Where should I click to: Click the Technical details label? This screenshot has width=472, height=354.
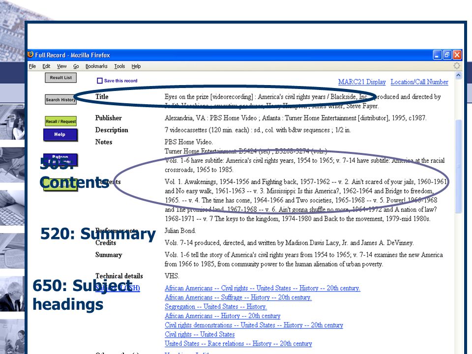(x=119, y=276)
